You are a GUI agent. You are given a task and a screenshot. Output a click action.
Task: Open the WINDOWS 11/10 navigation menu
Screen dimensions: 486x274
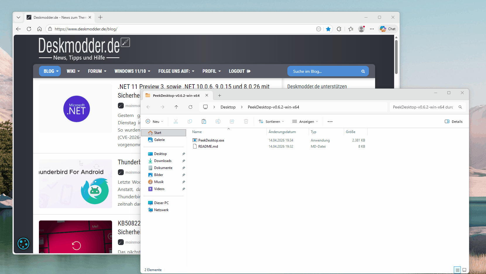tap(132, 71)
